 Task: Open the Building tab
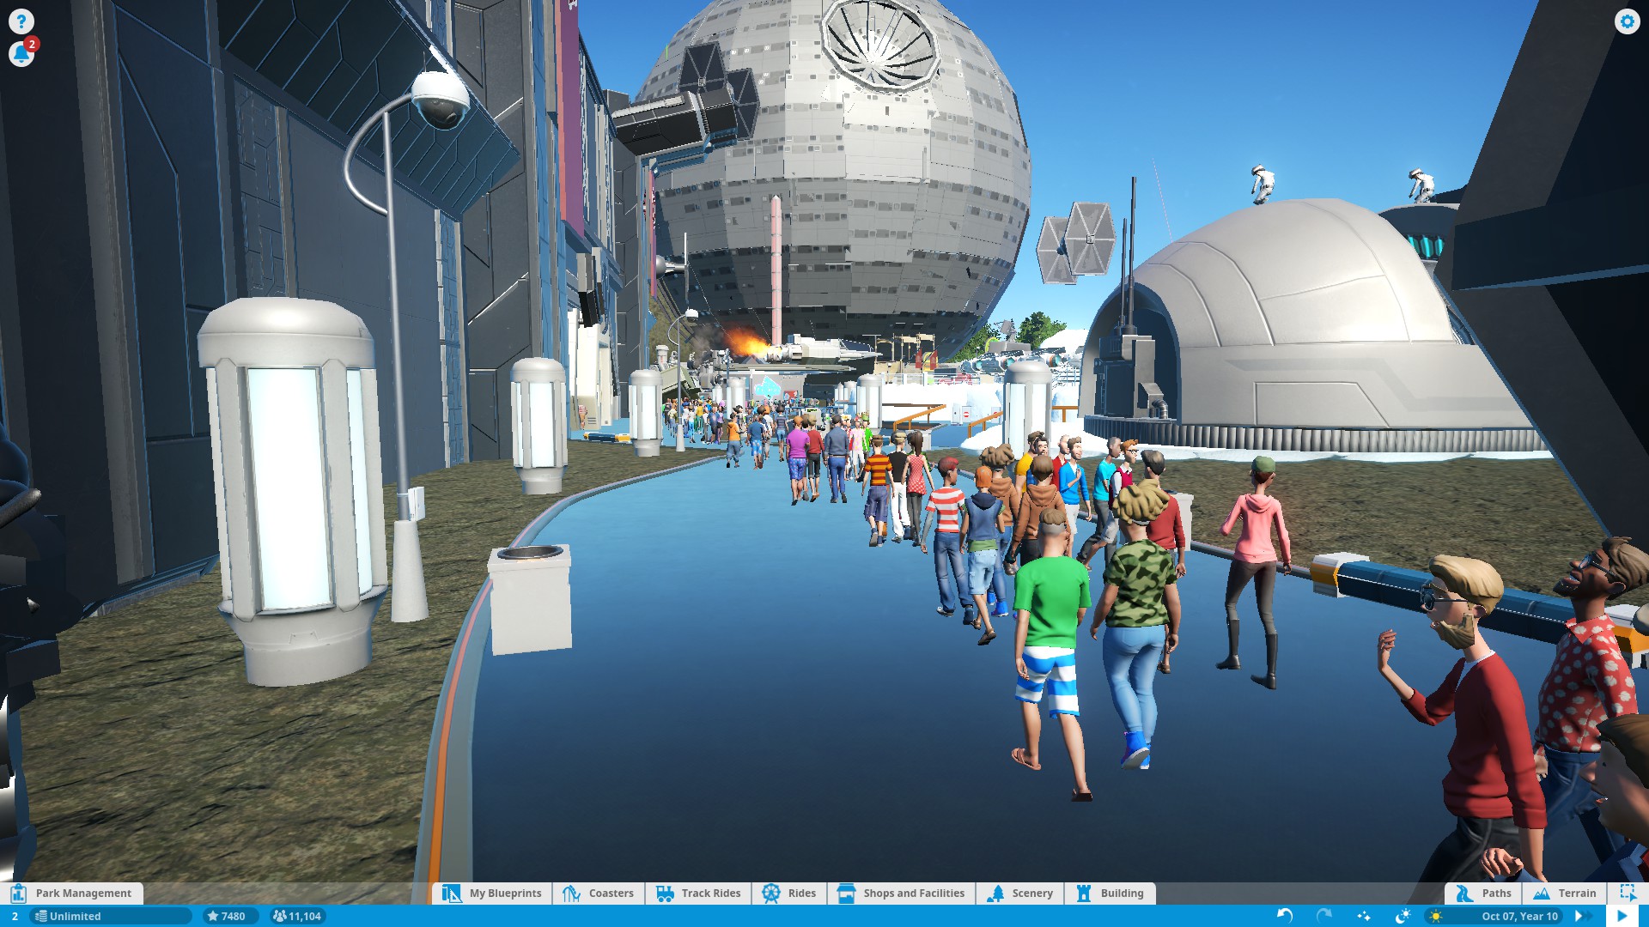tap(1110, 894)
